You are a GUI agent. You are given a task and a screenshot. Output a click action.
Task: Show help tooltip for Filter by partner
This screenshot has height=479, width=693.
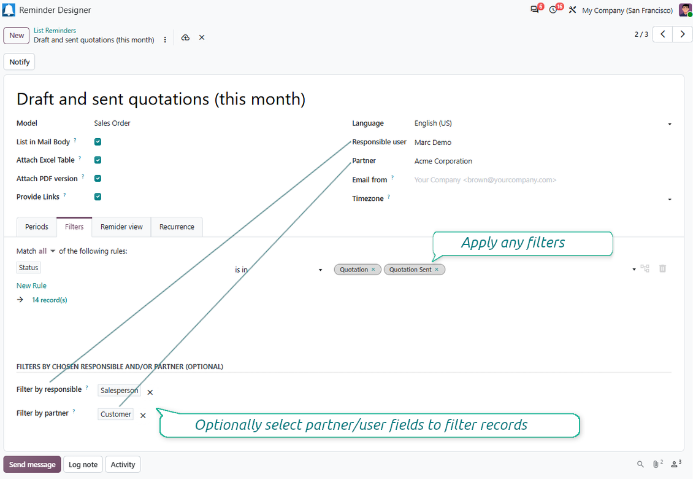(74, 411)
